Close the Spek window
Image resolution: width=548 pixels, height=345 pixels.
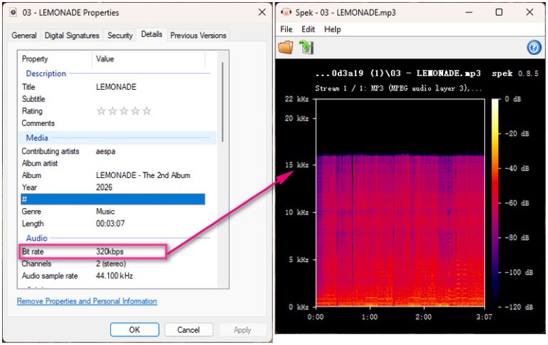530,12
